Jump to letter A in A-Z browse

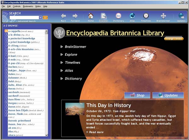coord(6,31)
